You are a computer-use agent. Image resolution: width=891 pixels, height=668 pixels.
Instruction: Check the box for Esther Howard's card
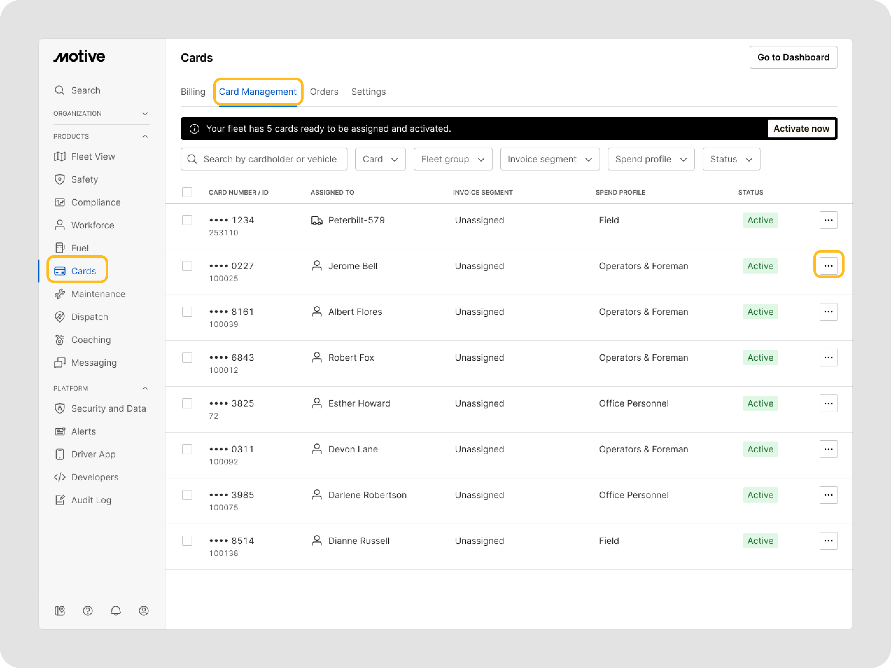click(x=187, y=403)
